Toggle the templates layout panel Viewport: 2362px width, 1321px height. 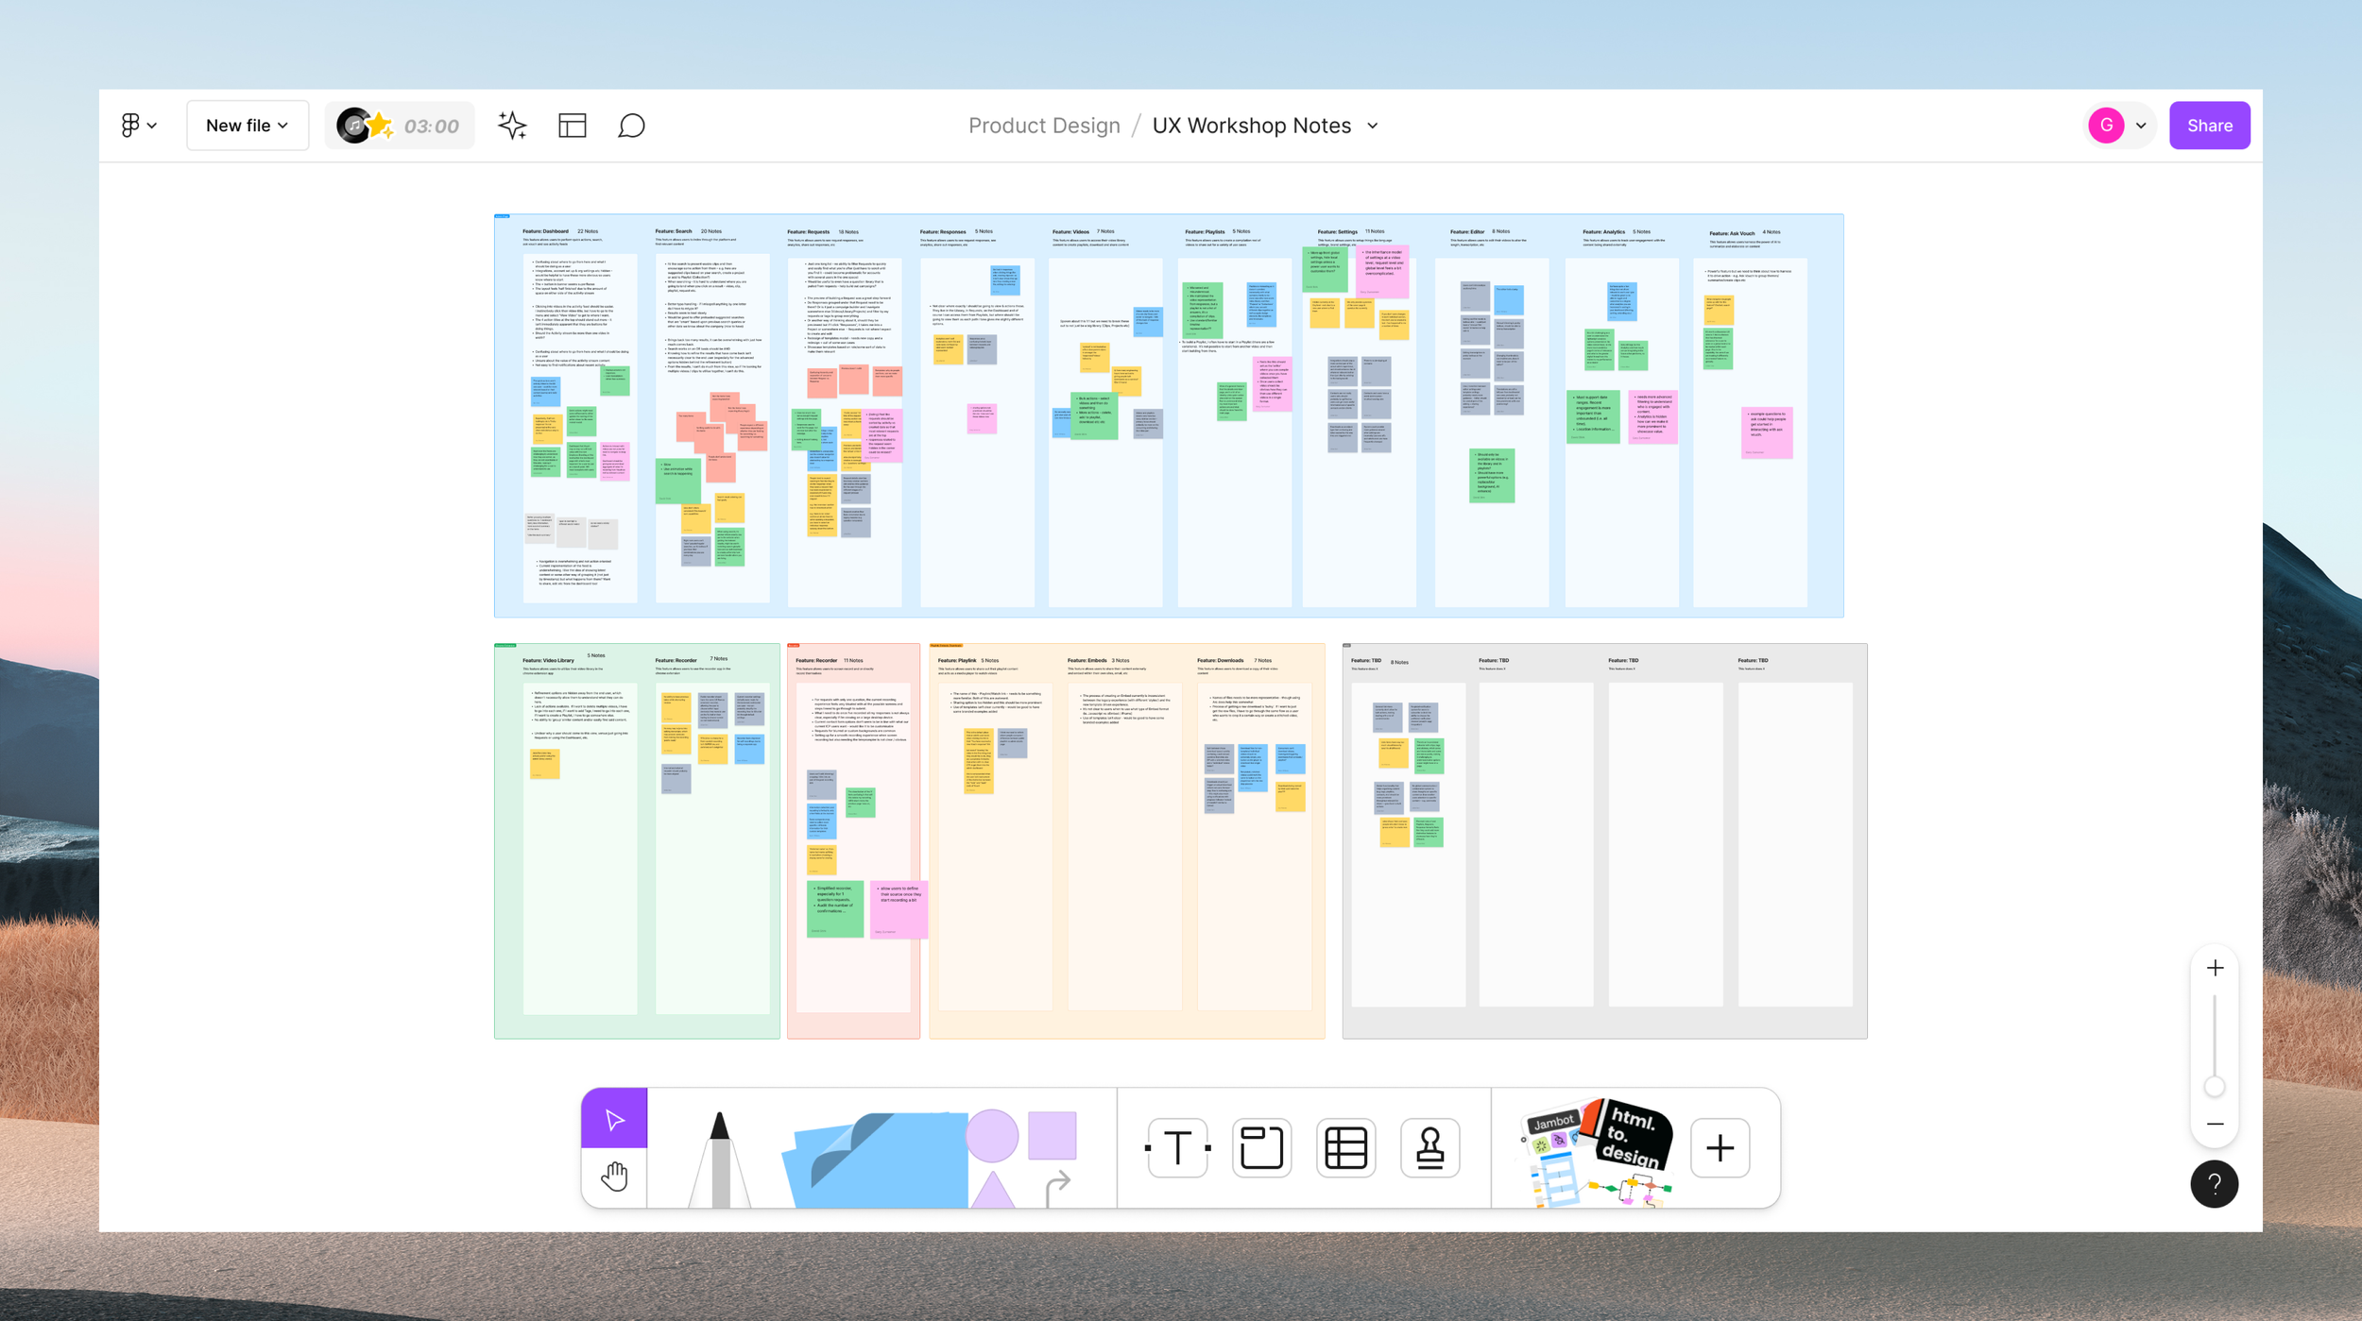(573, 126)
